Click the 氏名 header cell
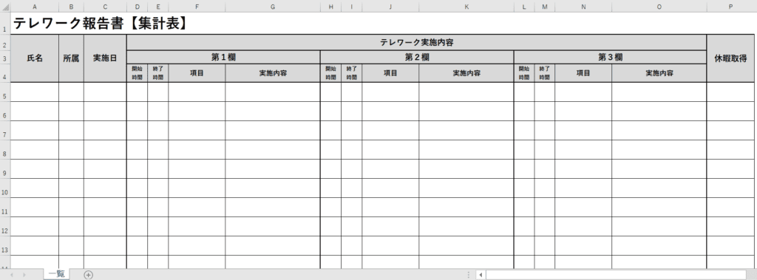 click(34, 58)
